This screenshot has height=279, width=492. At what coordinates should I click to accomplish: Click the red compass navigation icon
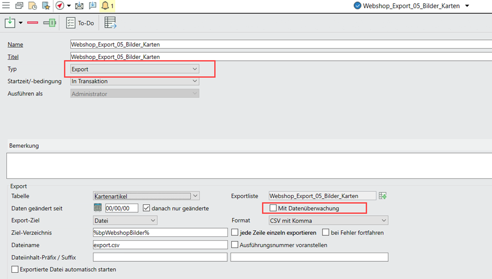[60, 6]
